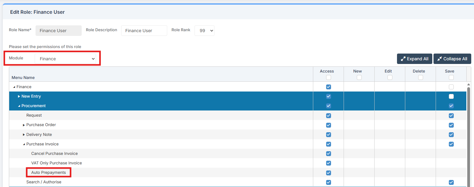Check the Save checkbox for New Entry
This screenshot has height=187, width=474.
click(x=451, y=96)
